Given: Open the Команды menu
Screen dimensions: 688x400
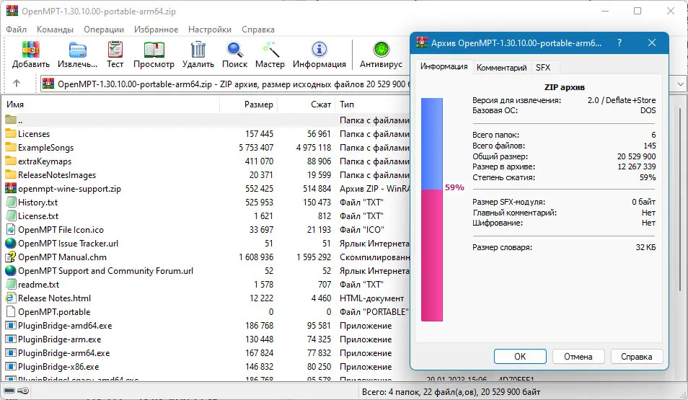Looking at the screenshot, I should (55, 30).
